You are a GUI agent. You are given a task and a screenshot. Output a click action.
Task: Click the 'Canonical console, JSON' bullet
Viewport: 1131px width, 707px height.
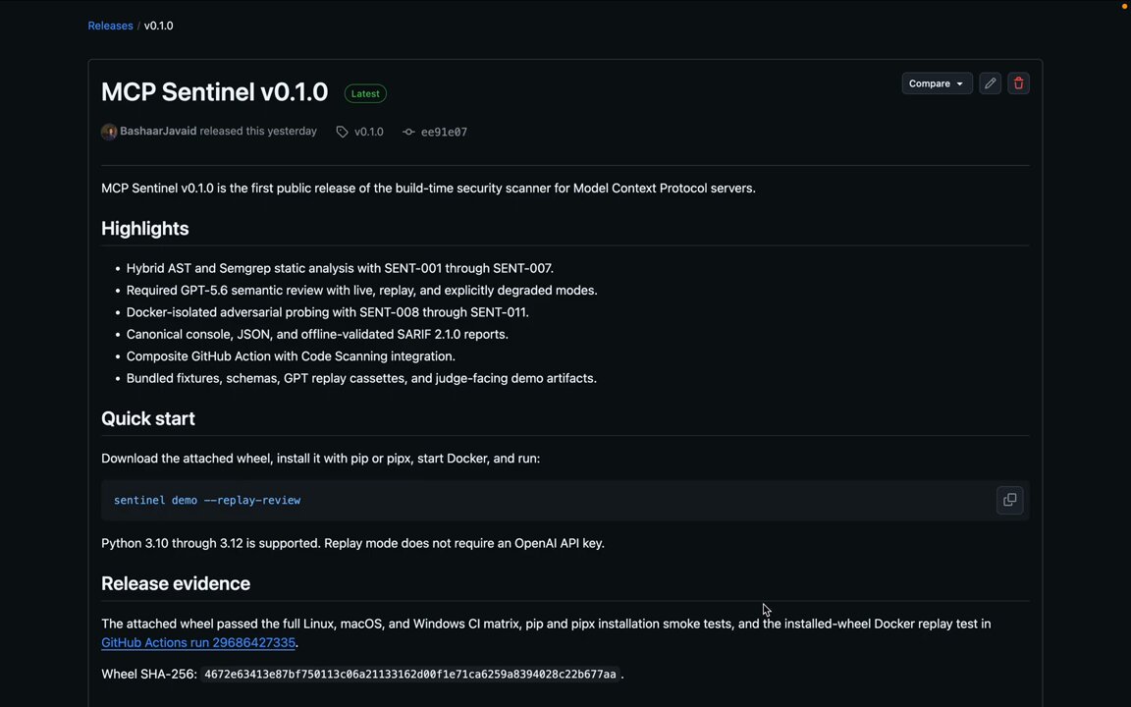point(317,335)
